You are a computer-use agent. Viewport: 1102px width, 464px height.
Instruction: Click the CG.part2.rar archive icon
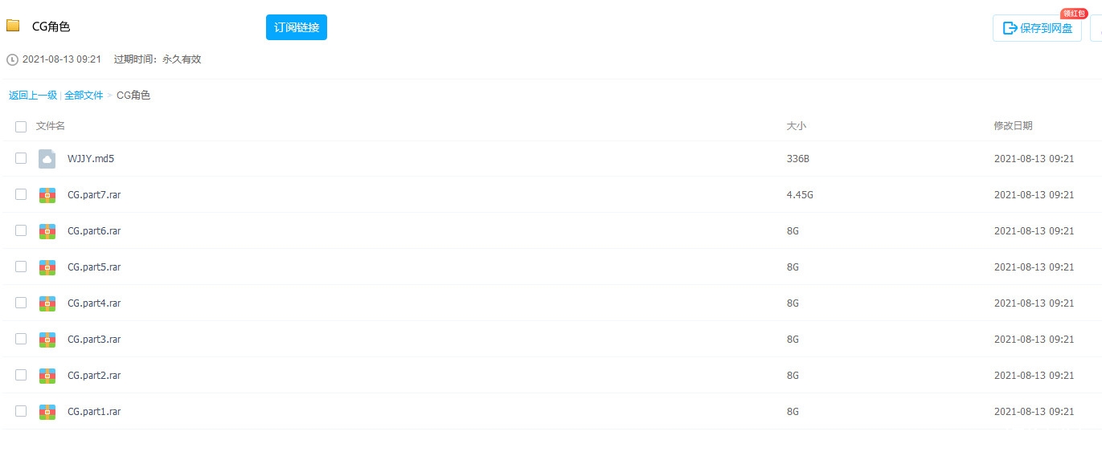tap(47, 376)
